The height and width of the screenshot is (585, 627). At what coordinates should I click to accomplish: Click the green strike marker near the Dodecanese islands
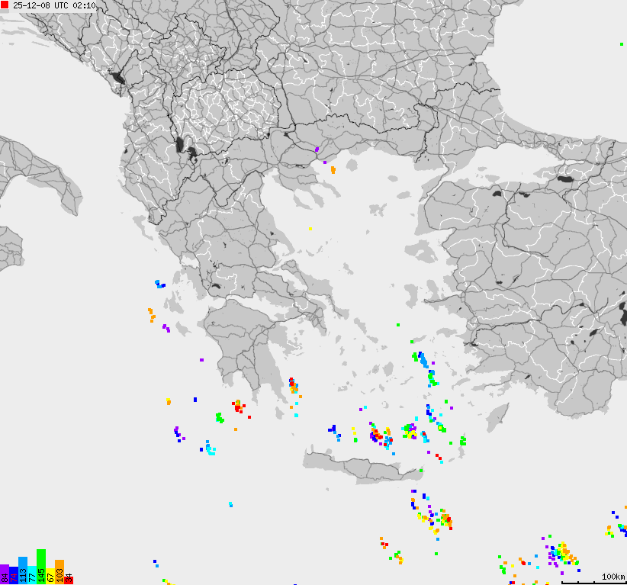(463, 441)
